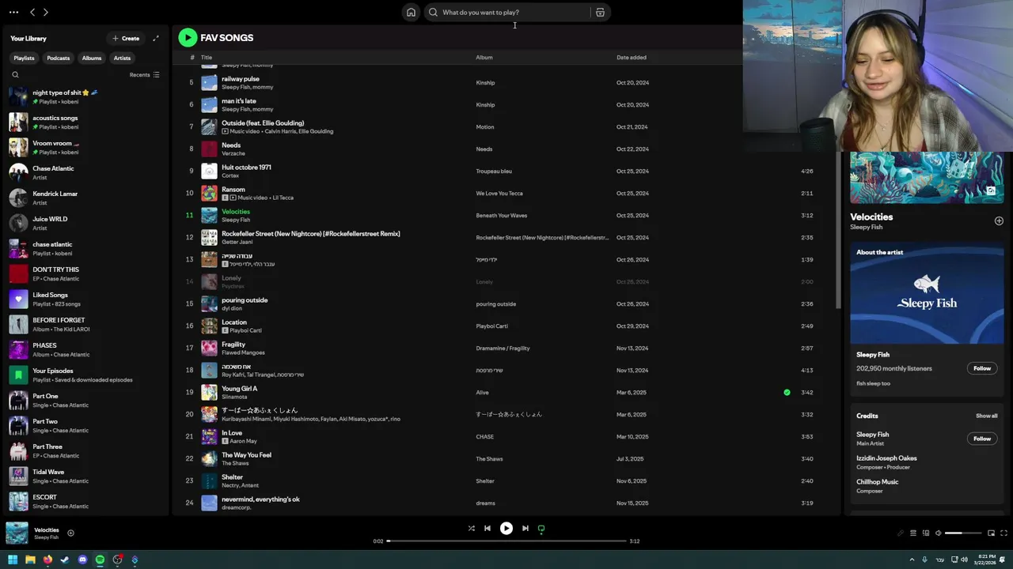Expand Your Library to full view
Screen dimensions: 1013x569
pos(156,38)
